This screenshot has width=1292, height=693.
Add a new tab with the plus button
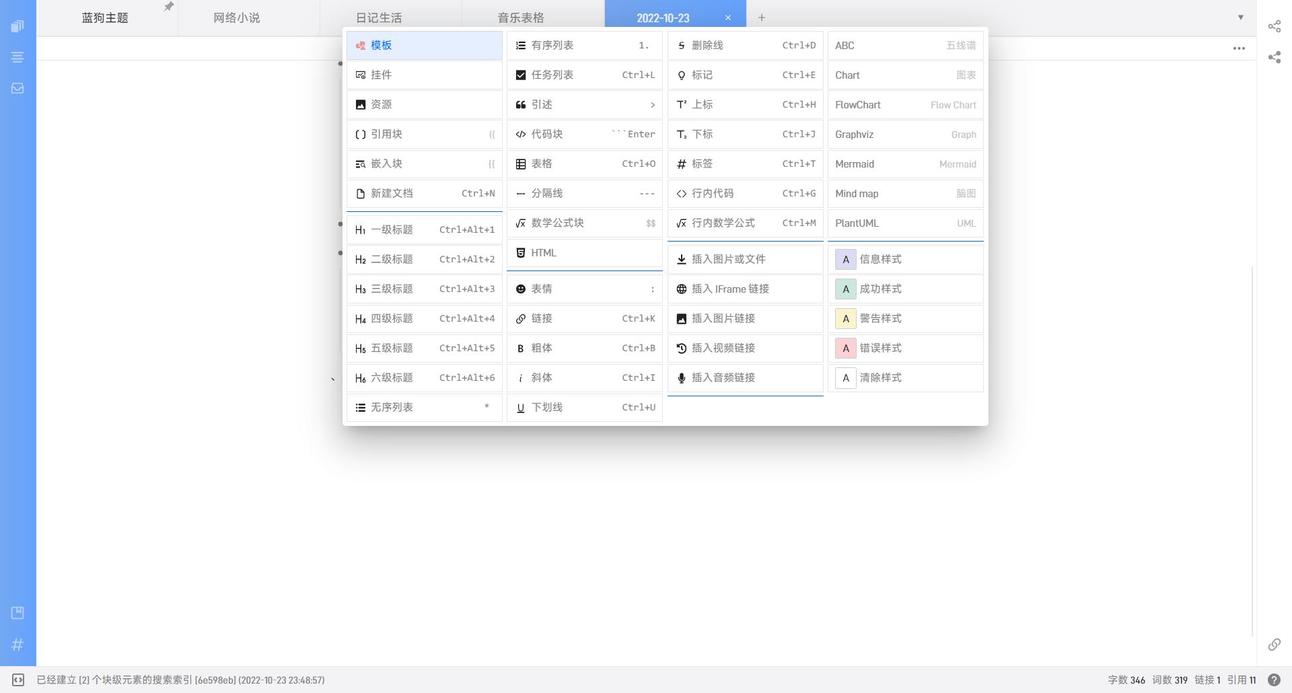(x=762, y=17)
